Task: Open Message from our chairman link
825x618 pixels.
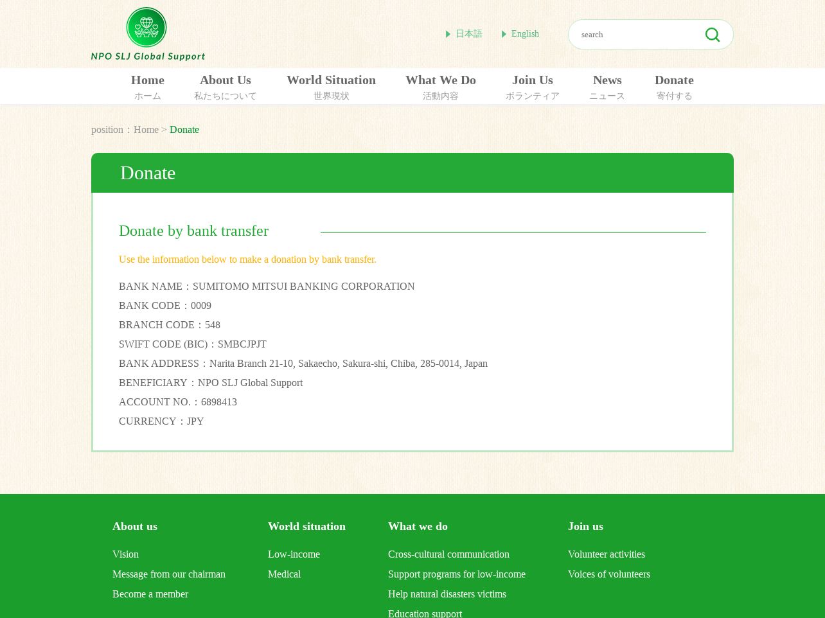Action: (x=169, y=574)
